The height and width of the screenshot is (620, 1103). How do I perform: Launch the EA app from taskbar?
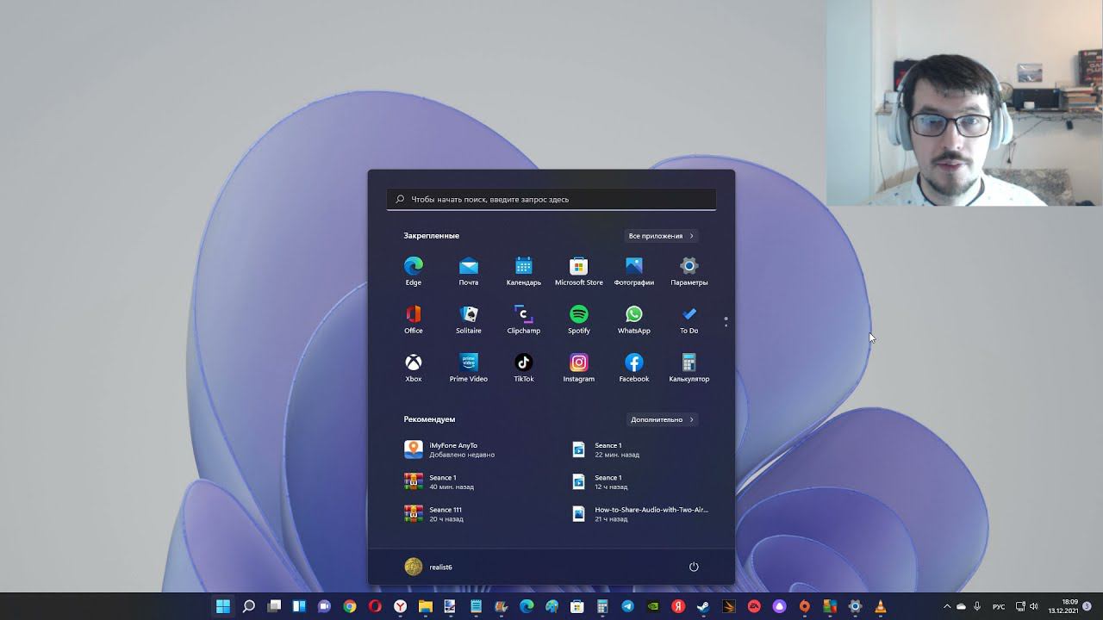754,606
